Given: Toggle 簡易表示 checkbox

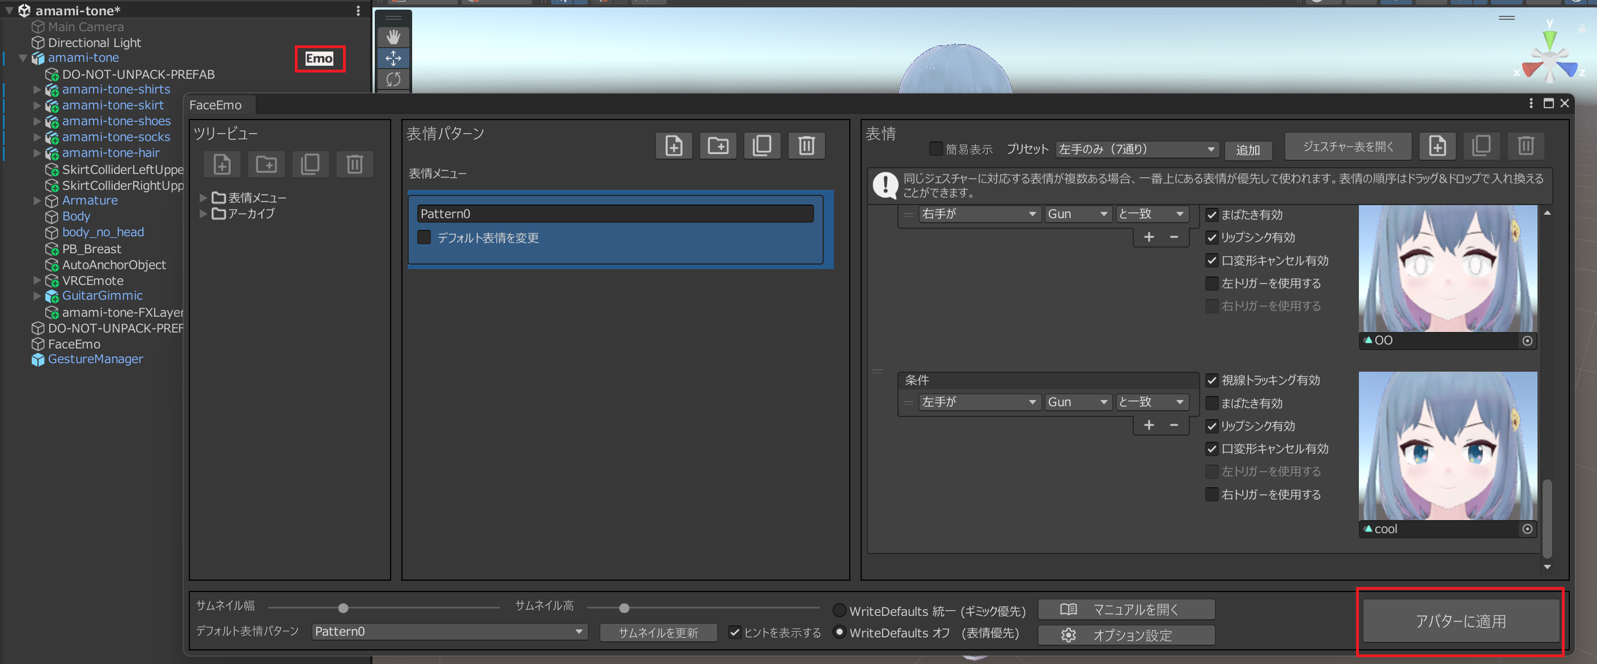Looking at the screenshot, I should click(x=936, y=149).
